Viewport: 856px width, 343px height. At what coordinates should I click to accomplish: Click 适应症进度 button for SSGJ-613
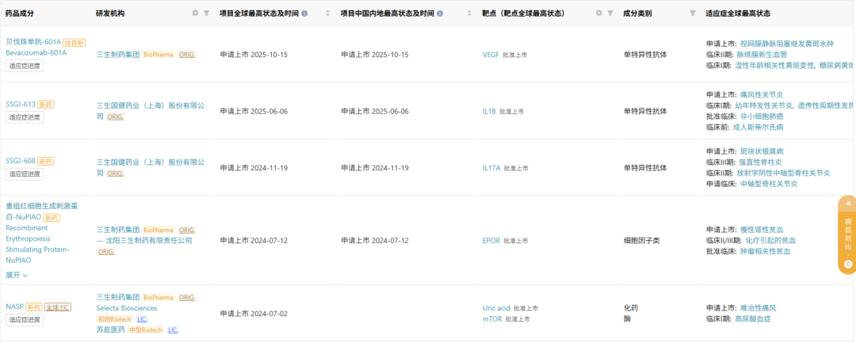tap(25, 117)
